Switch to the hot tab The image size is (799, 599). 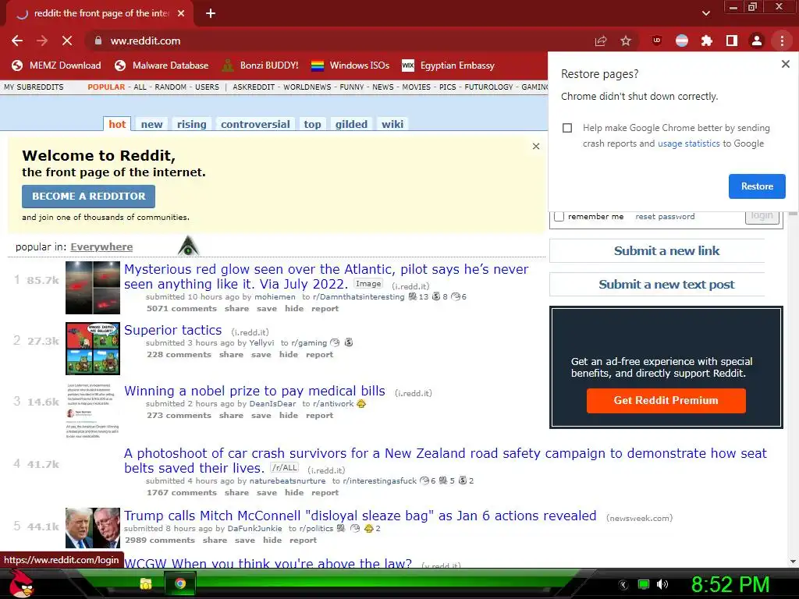(117, 124)
